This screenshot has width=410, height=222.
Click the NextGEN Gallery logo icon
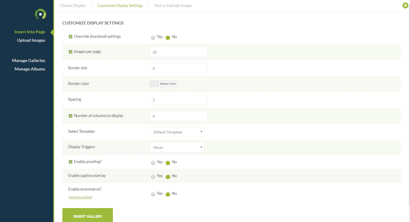(40, 14)
